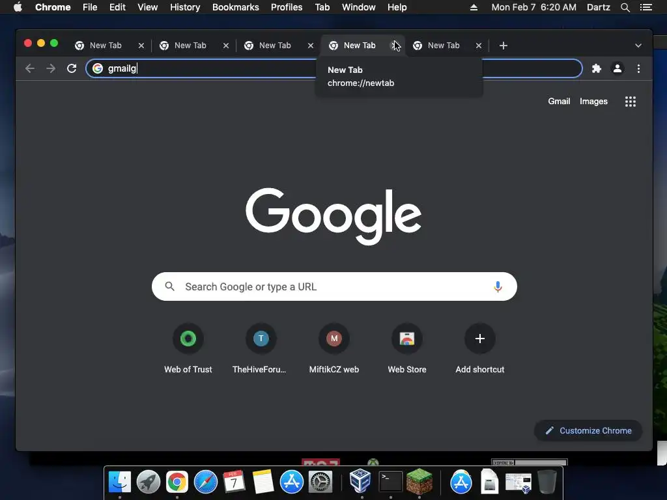This screenshot has height=500, width=667.
Task: Switch to the first New Tab
Action: coord(106,46)
